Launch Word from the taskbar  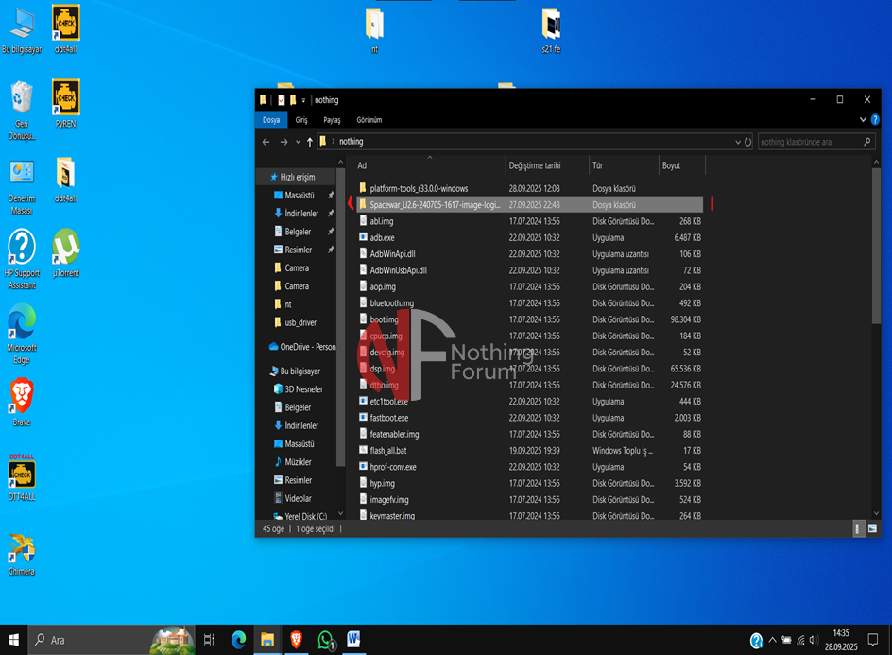354,640
